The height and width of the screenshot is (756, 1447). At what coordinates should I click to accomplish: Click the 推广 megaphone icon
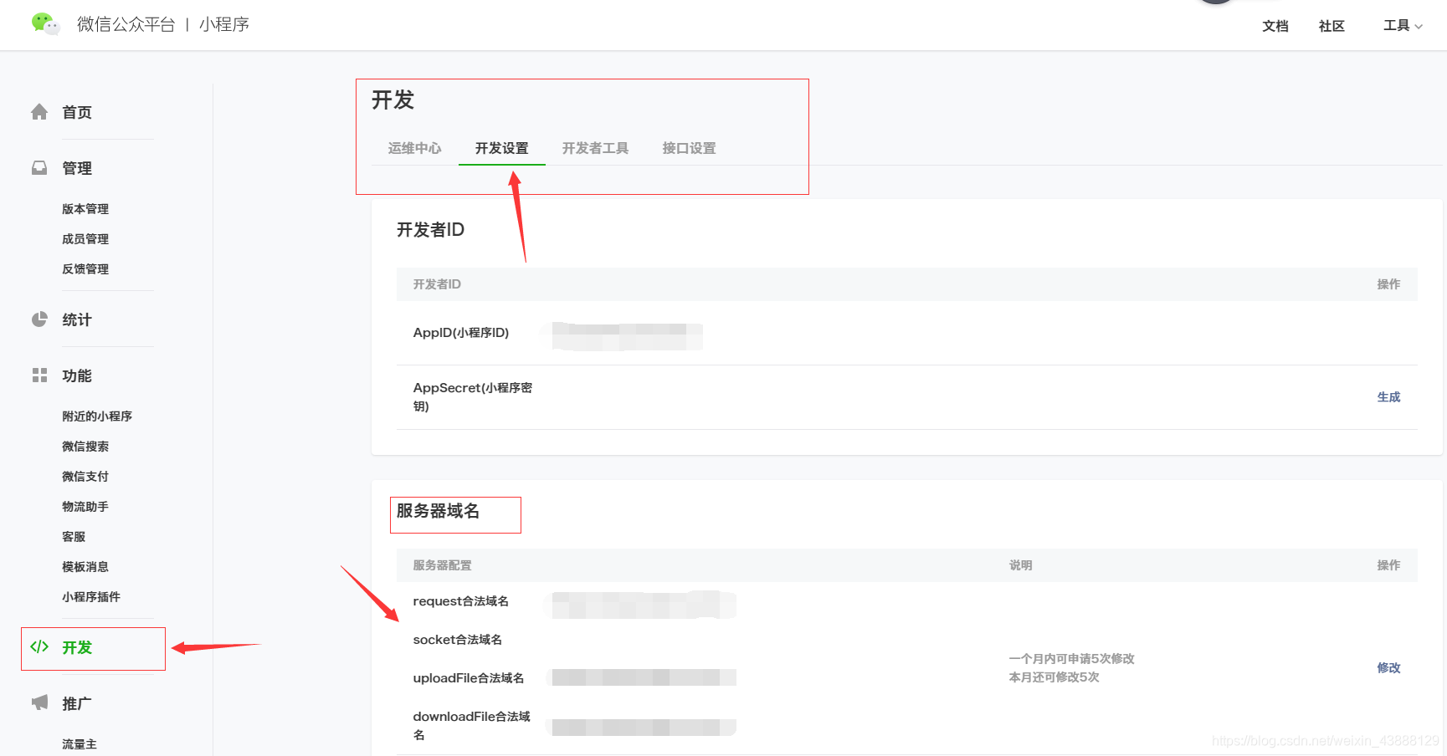(x=39, y=702)
